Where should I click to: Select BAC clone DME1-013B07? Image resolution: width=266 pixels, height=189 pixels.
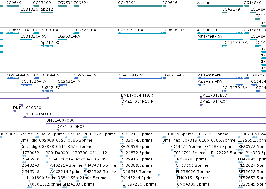pos(213,95)
